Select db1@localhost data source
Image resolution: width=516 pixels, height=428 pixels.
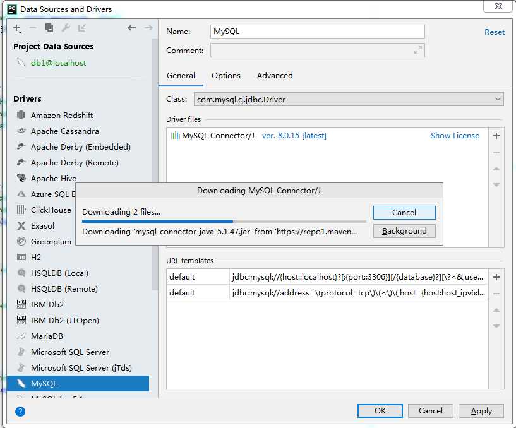(x=58, y=63)
